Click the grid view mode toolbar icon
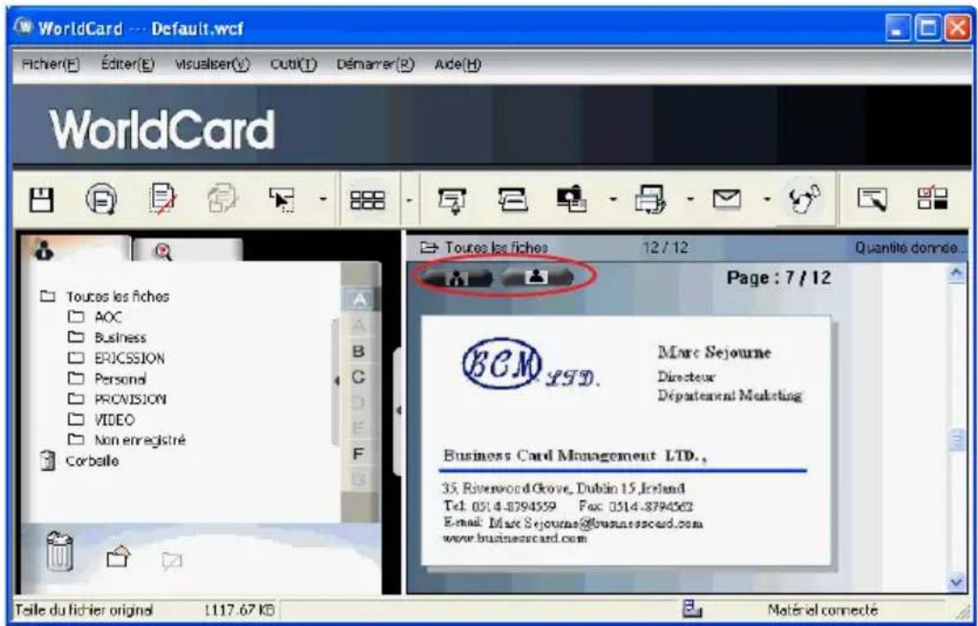 pos(367,200)
